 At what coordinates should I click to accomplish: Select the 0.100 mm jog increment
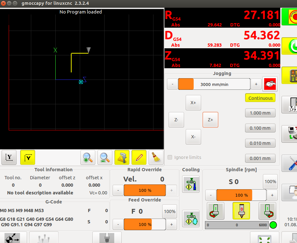click(x=260, y=128)
